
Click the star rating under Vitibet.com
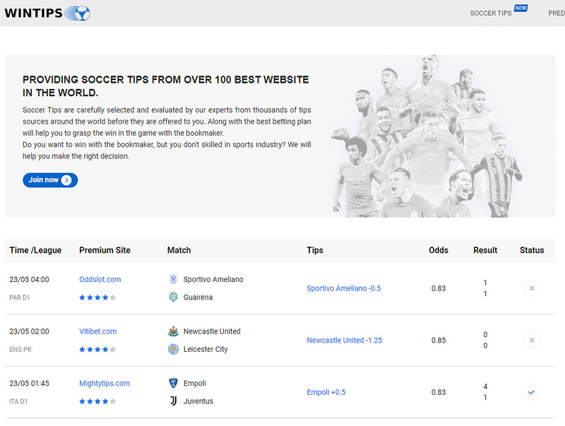97,349
